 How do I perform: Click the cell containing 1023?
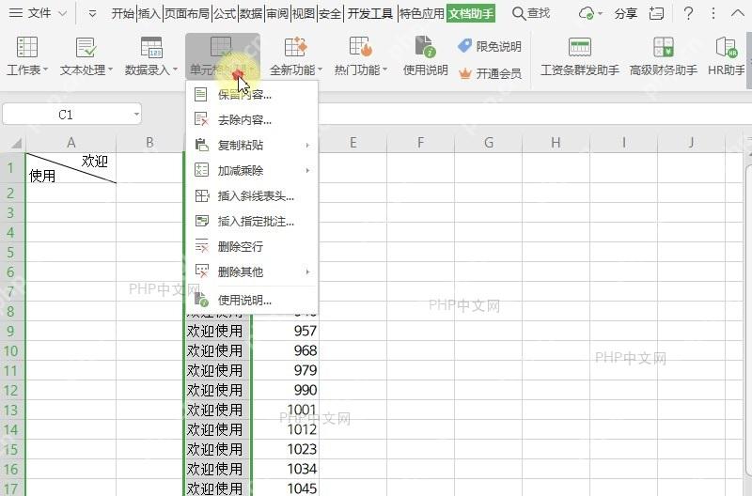286,449
